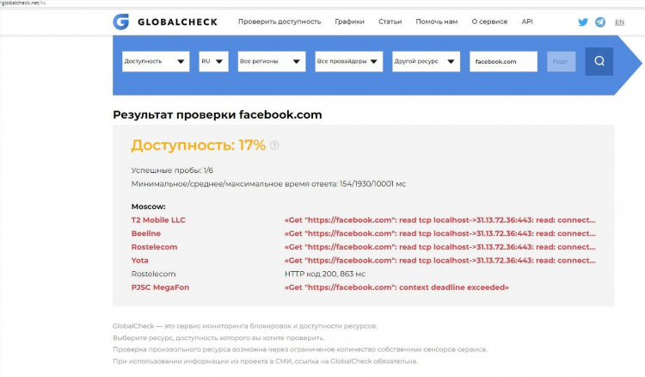The width and height of the screenshot is (645, 377).
Task: Open the Статьи menu item
Action: point(390,22)
